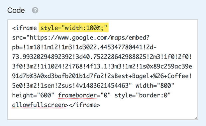The height and width of the screenshot is (126, 206).
Task: Click the help question mark icon beside Code
Action: [x=35, y=10]
